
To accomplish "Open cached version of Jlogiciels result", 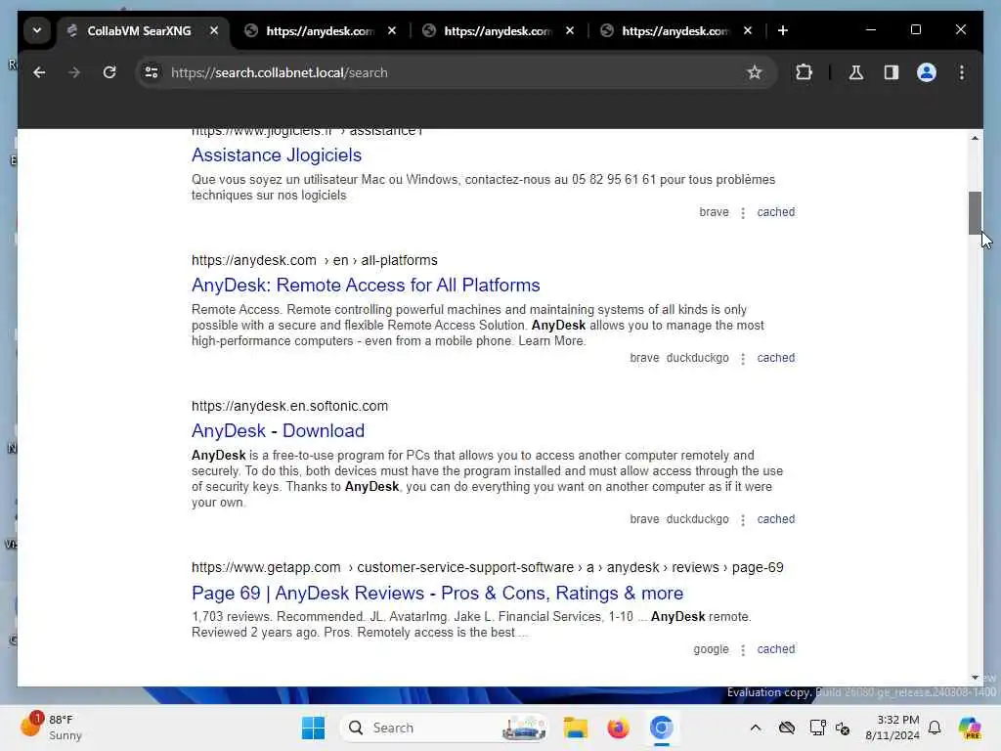I will pyautogui.click(x=775, y=212).
